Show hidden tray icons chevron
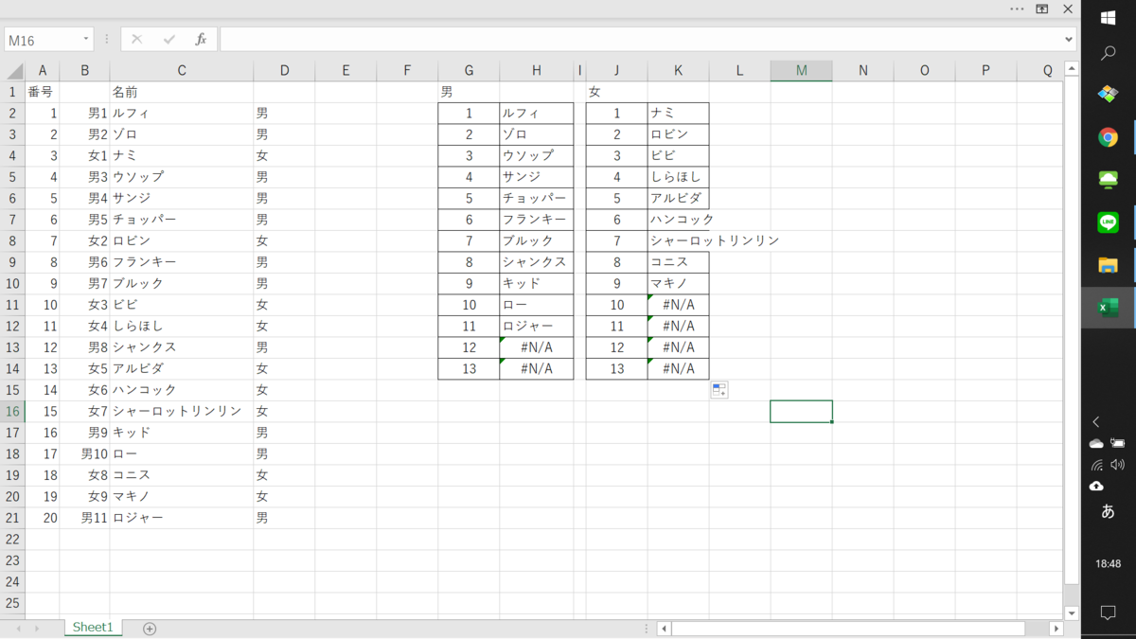 click(1096, 422)
